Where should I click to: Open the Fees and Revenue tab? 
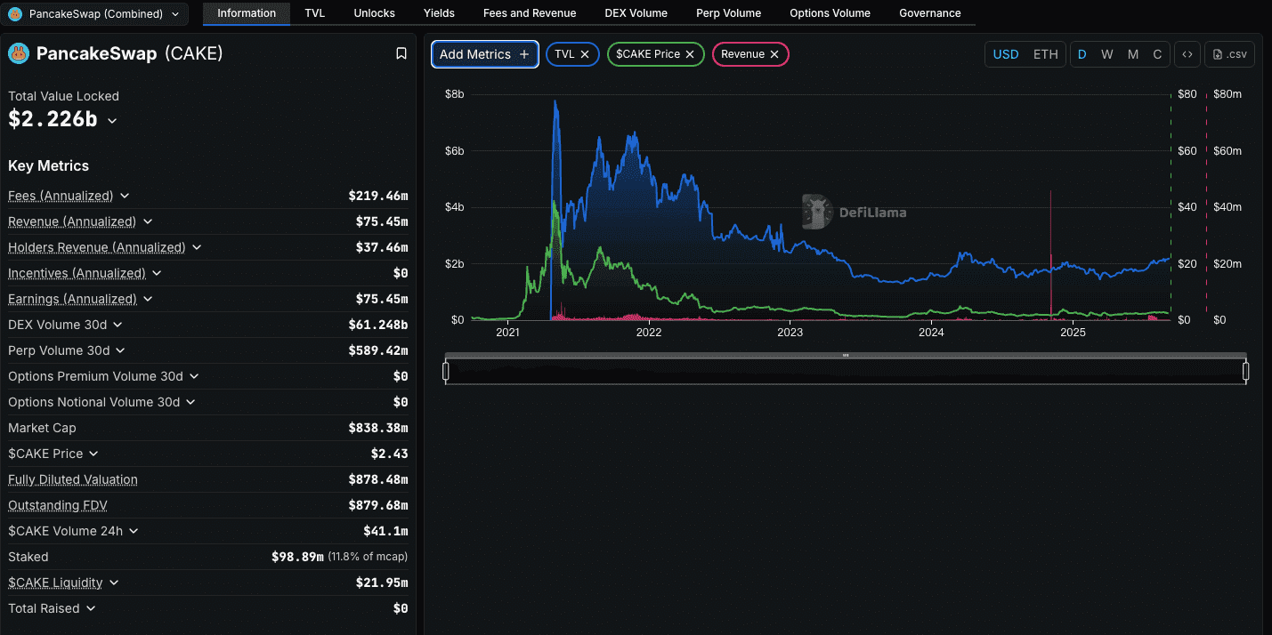click(x=530, y=13)
